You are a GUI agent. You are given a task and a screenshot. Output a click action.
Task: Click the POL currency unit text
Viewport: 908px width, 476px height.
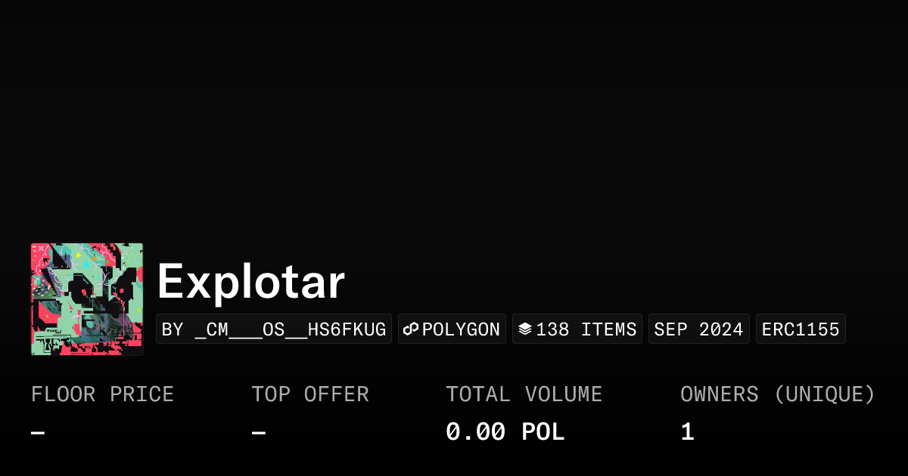[x=543, y=432]
